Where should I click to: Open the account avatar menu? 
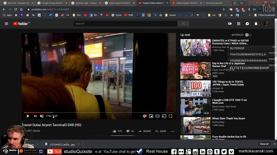click(267, 24)
